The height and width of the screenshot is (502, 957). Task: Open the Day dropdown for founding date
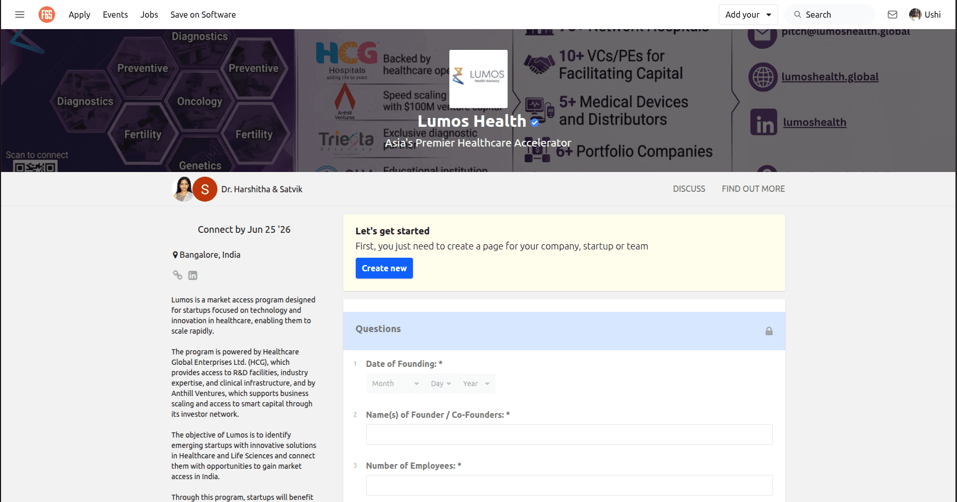click(x=441, y=384)
